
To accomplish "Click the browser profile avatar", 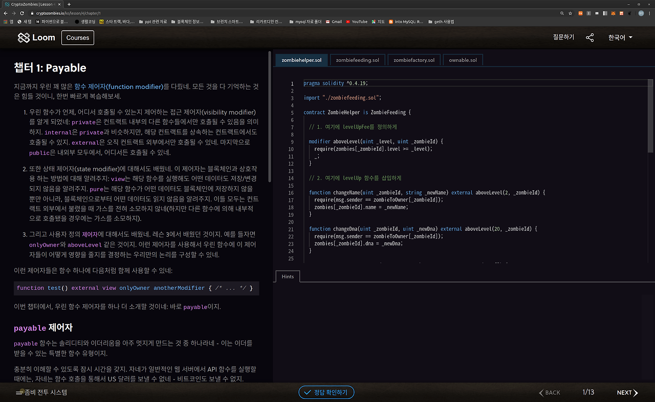I will pos(641,13).
